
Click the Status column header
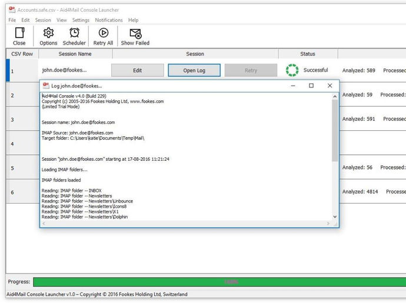pos(308,54)
